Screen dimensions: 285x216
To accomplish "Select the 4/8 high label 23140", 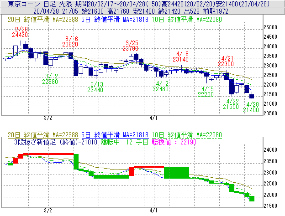I will point(180,59).
